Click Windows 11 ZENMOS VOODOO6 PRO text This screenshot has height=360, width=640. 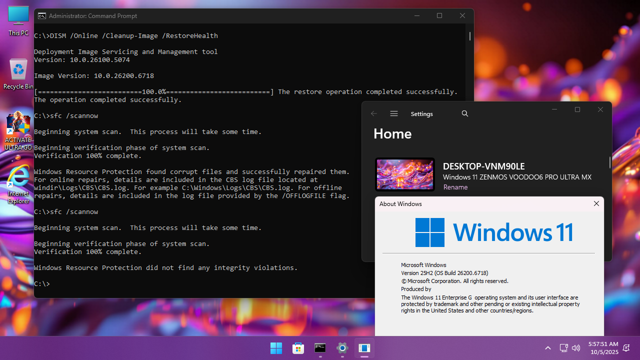click(x=517, y=177)
